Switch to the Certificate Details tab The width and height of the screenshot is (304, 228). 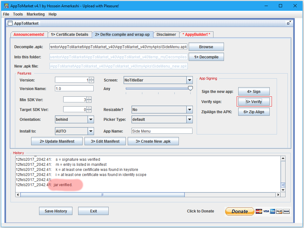[x=70, y=35]
